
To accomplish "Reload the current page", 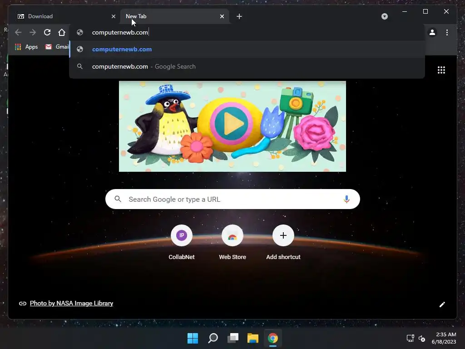I will tap(47, 32).
